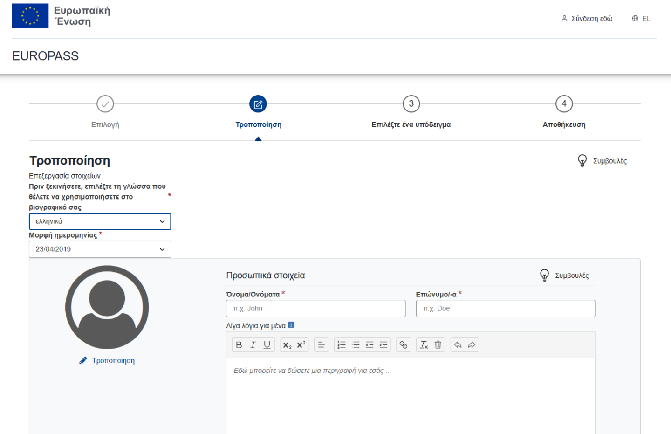The image size is (671, 434).
Task: Click the pencil icon under profile photo
Action: coord(83,360)
